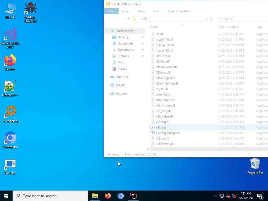Switch to the View ribbon tab

tap(156, 11)
